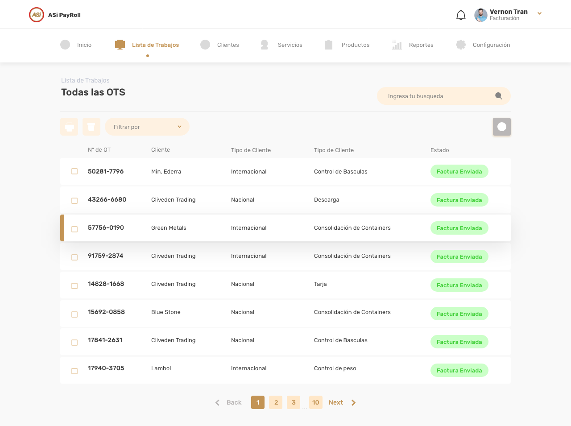Image resolution: width=571 pixels, height=426 pixels.
Task: Select OT number 50281-7796
Action: click(x=106, y=171)
